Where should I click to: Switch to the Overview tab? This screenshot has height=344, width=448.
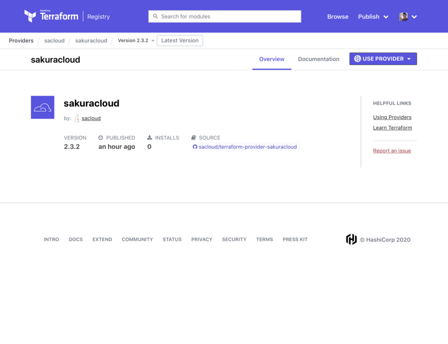(x=272, y=59)
